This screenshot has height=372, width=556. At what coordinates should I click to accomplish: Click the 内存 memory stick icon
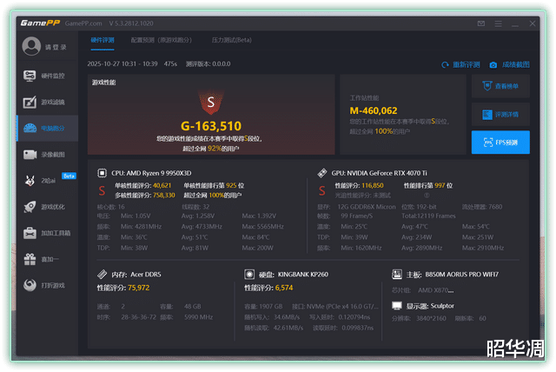pyautogui.click(x=103, y=274)
